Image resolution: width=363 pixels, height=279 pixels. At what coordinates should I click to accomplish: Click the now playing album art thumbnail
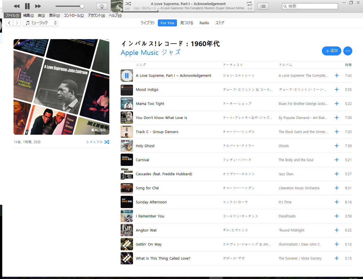click(117, 6)
